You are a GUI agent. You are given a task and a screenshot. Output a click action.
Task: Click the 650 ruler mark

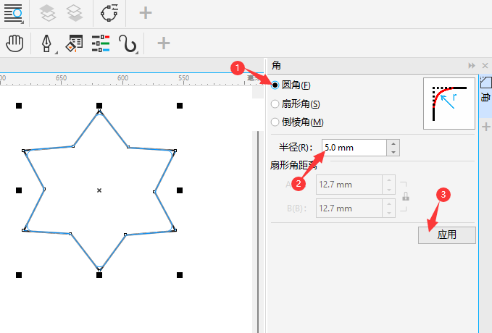(61, 77)
